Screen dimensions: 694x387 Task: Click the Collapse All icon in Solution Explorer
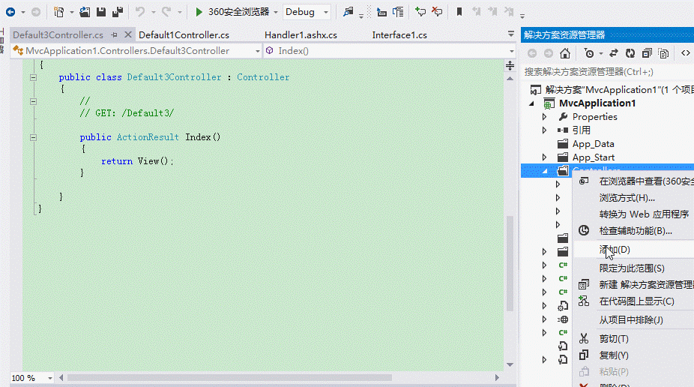point(647,53)
